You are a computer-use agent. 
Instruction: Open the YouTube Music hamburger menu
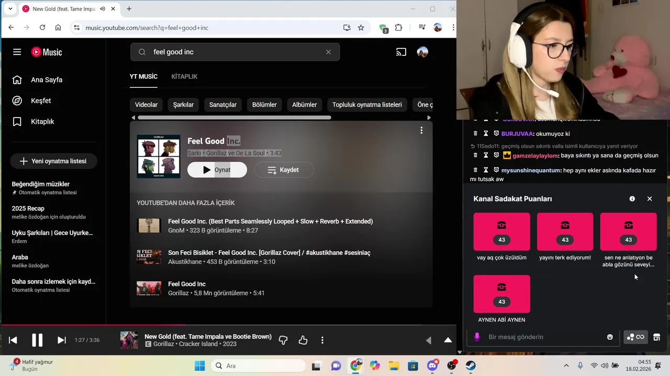pyautogui.click(x=17, y=52)
